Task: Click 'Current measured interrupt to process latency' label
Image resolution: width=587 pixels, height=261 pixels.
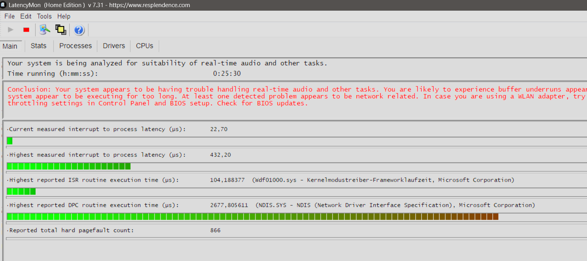Action: (x=97, y=129)
